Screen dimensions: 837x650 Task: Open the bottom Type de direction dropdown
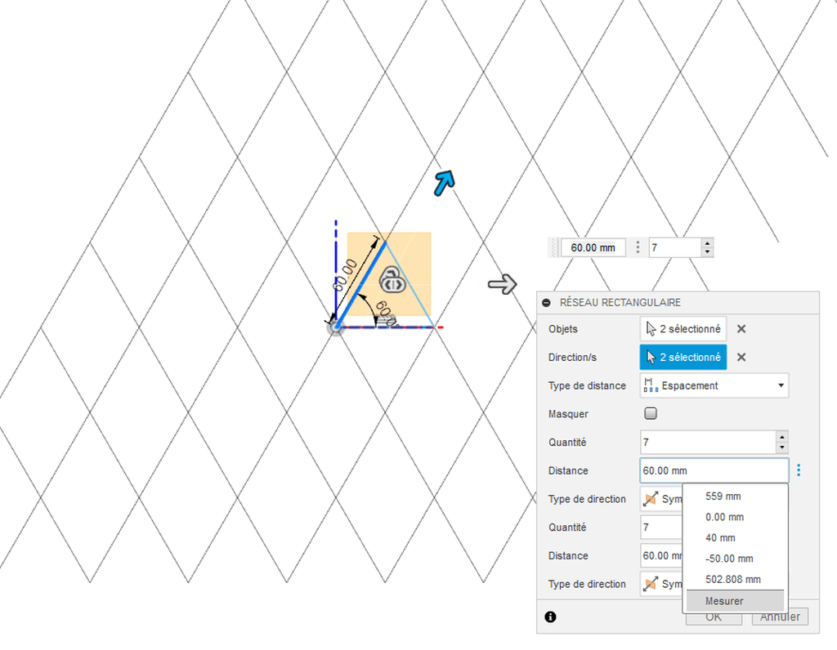click(660, 584)
